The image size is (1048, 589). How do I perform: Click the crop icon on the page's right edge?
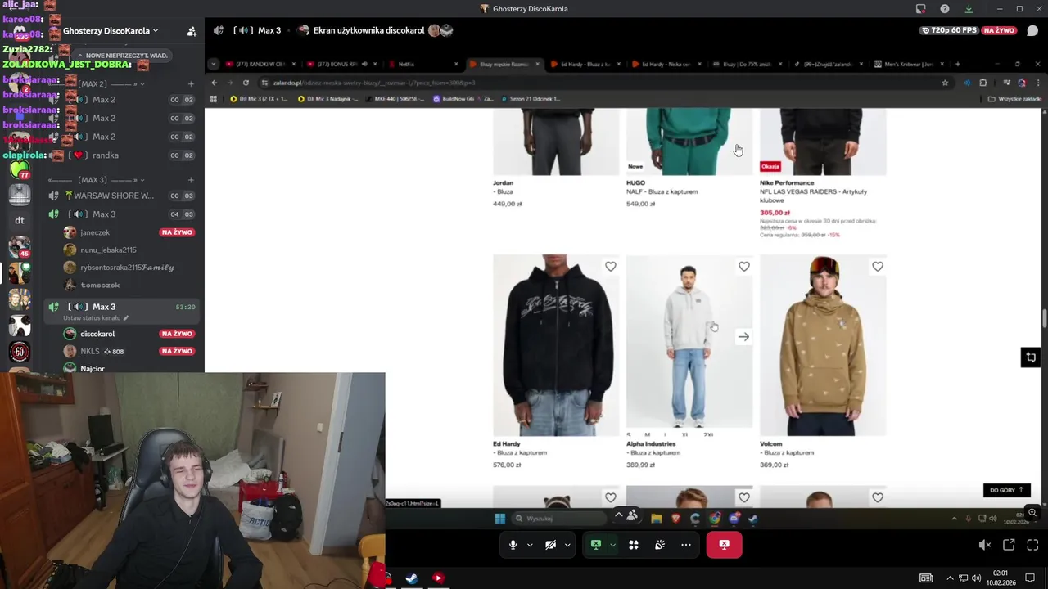point(1030,357)
